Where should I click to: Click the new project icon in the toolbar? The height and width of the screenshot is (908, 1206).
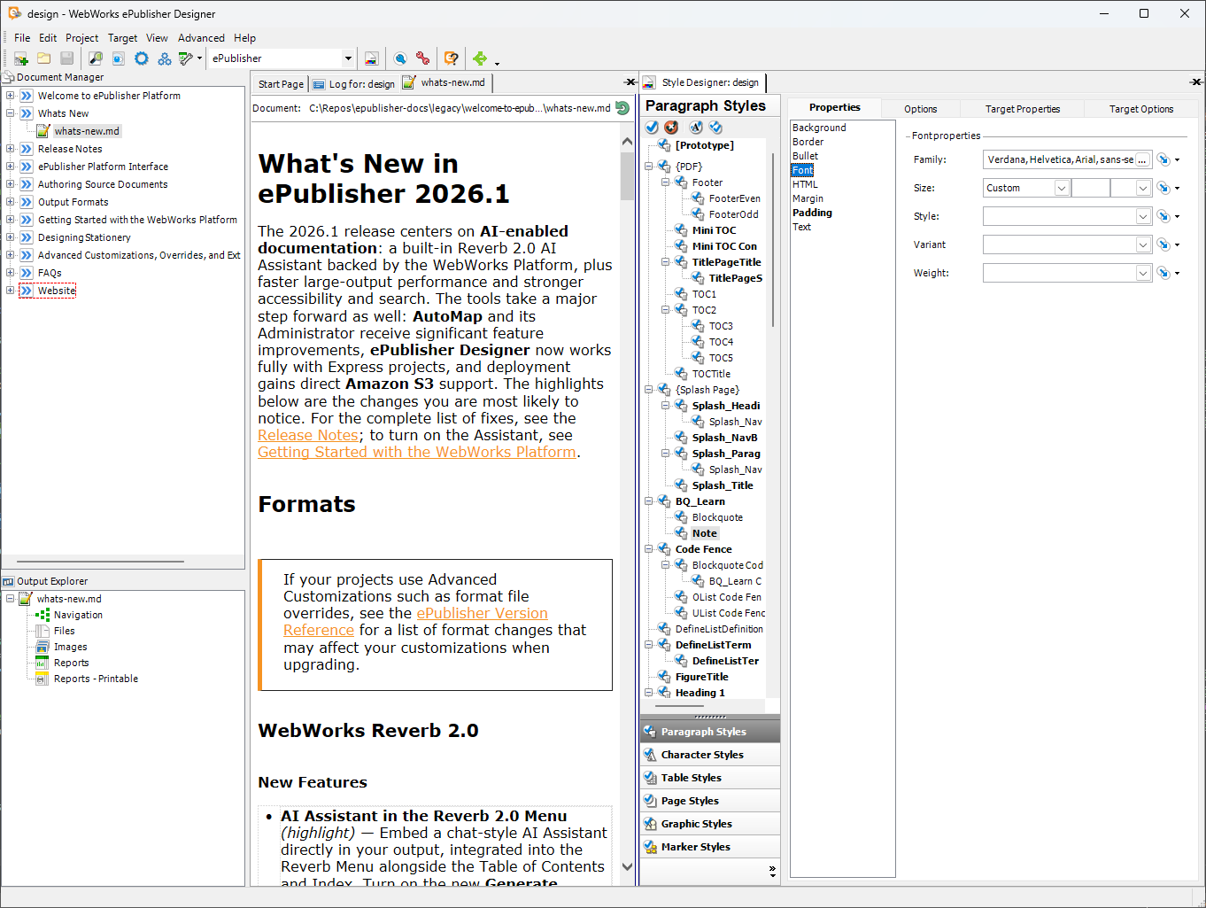[x=20, y=58]
